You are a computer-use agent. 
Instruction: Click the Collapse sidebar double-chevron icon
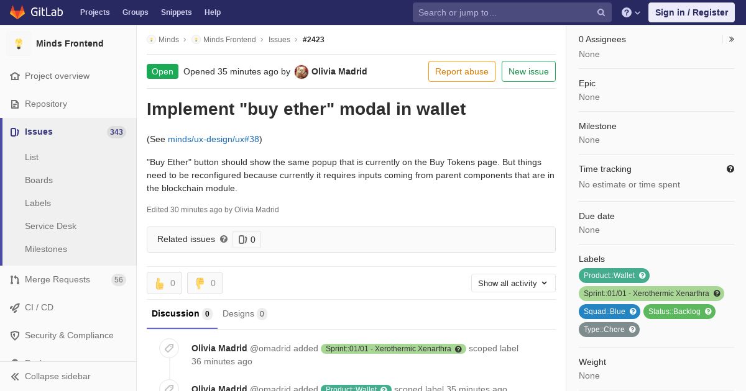click(x=15, y=376)
